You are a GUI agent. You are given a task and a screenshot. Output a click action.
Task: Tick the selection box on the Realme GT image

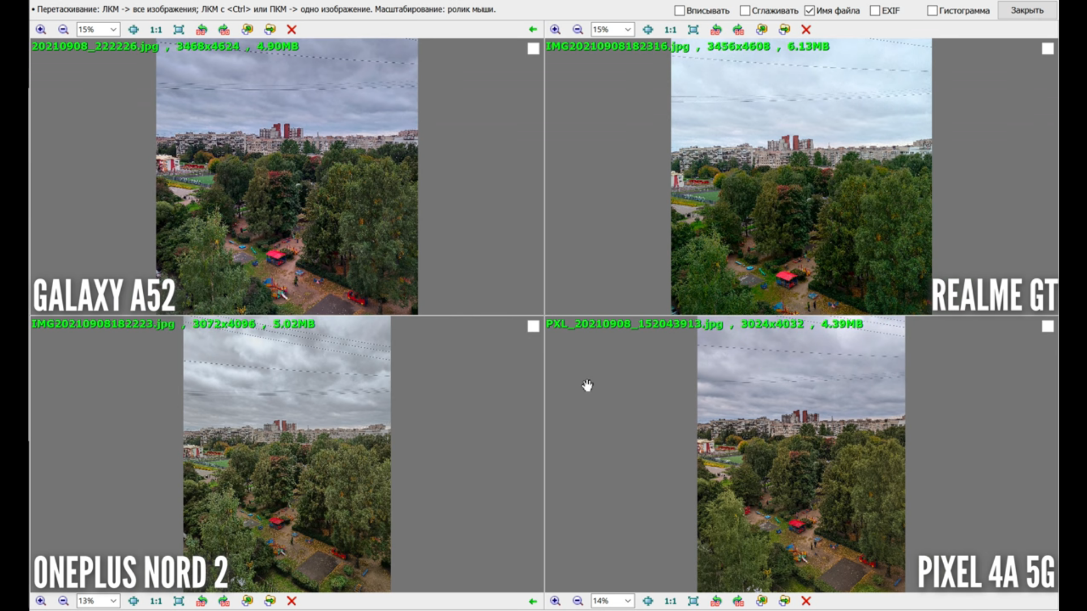click(x=1047, y=49)
